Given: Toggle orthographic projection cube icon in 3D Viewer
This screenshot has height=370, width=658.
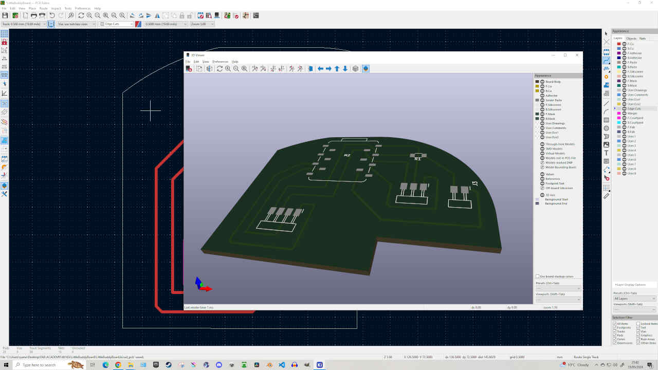Looking at the screenshot, I should pyautogui.click(x=355, y=68).
